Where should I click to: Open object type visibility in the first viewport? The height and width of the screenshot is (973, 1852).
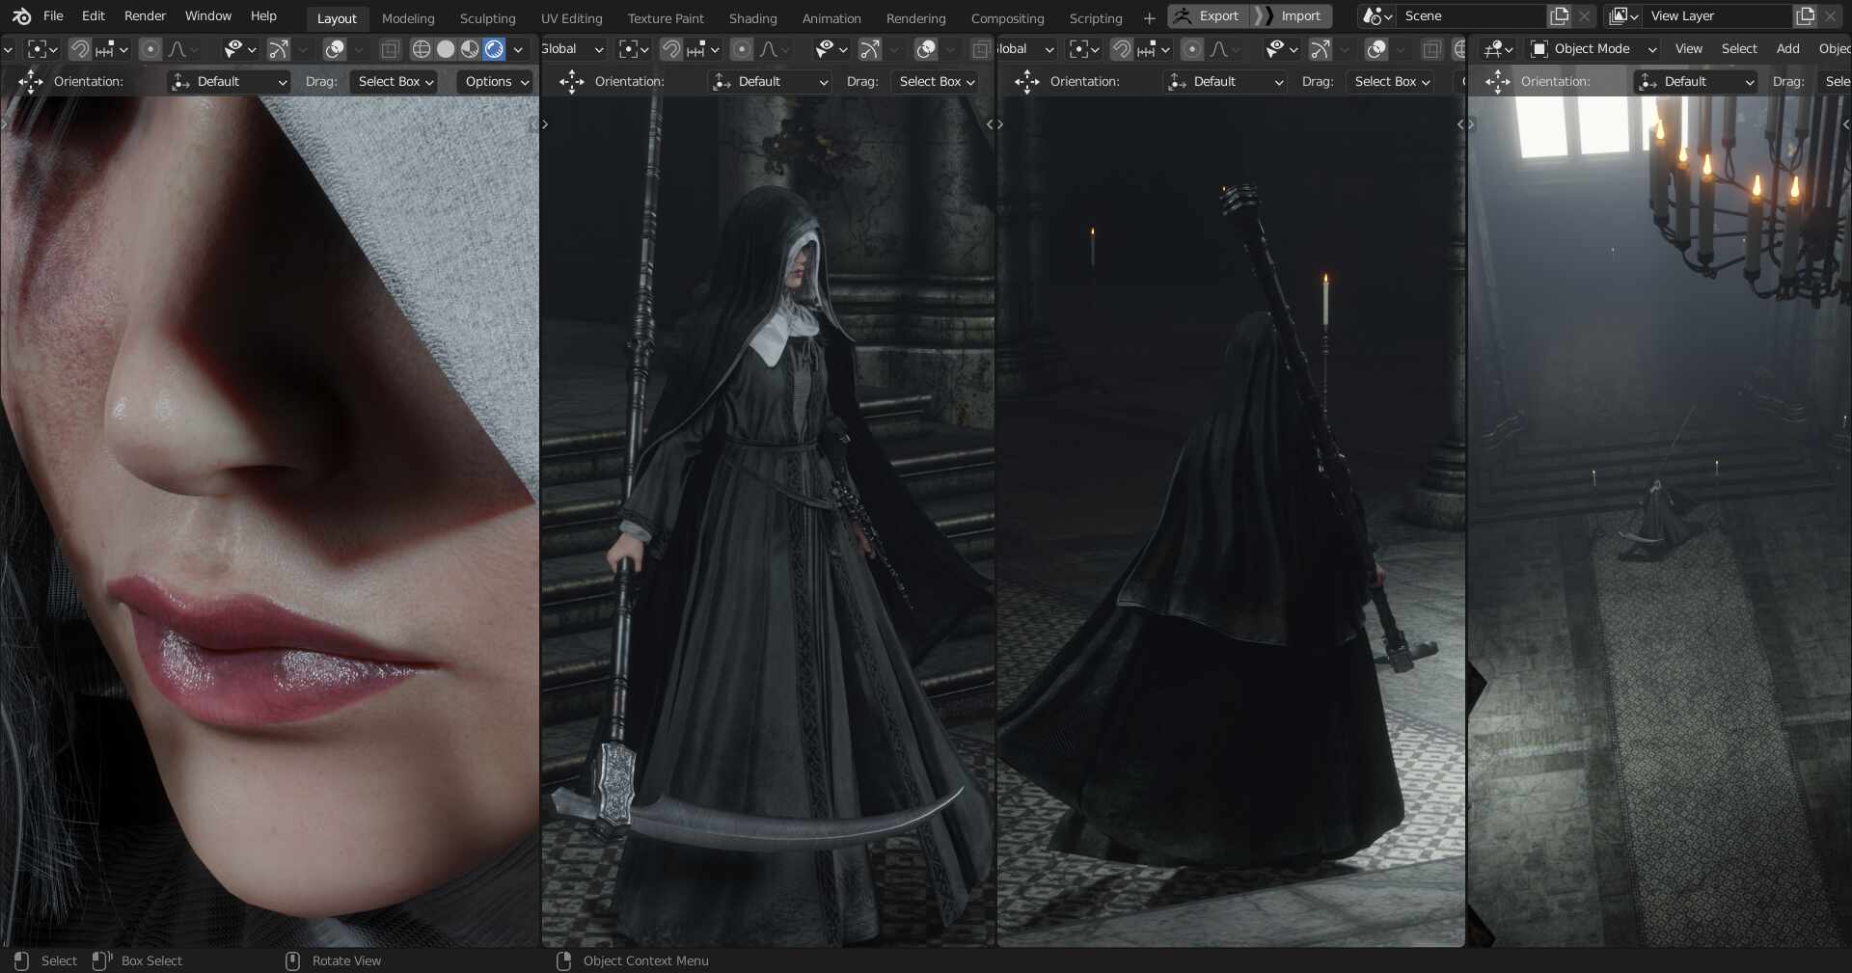pos(239,49)
